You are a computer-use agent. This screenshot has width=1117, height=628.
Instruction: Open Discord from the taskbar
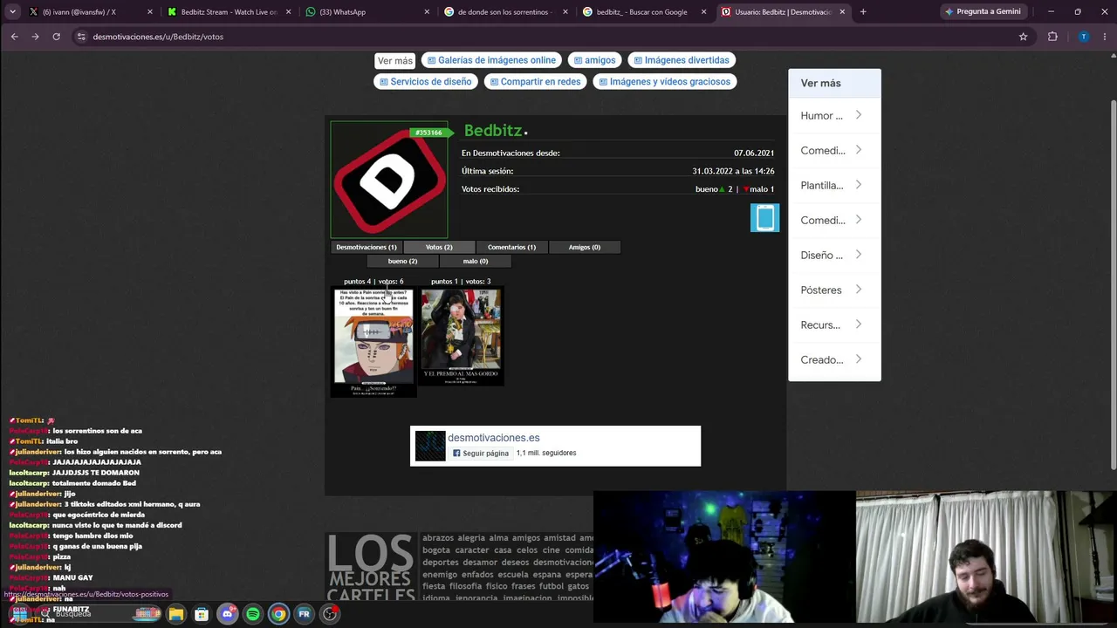pos(227,614)
